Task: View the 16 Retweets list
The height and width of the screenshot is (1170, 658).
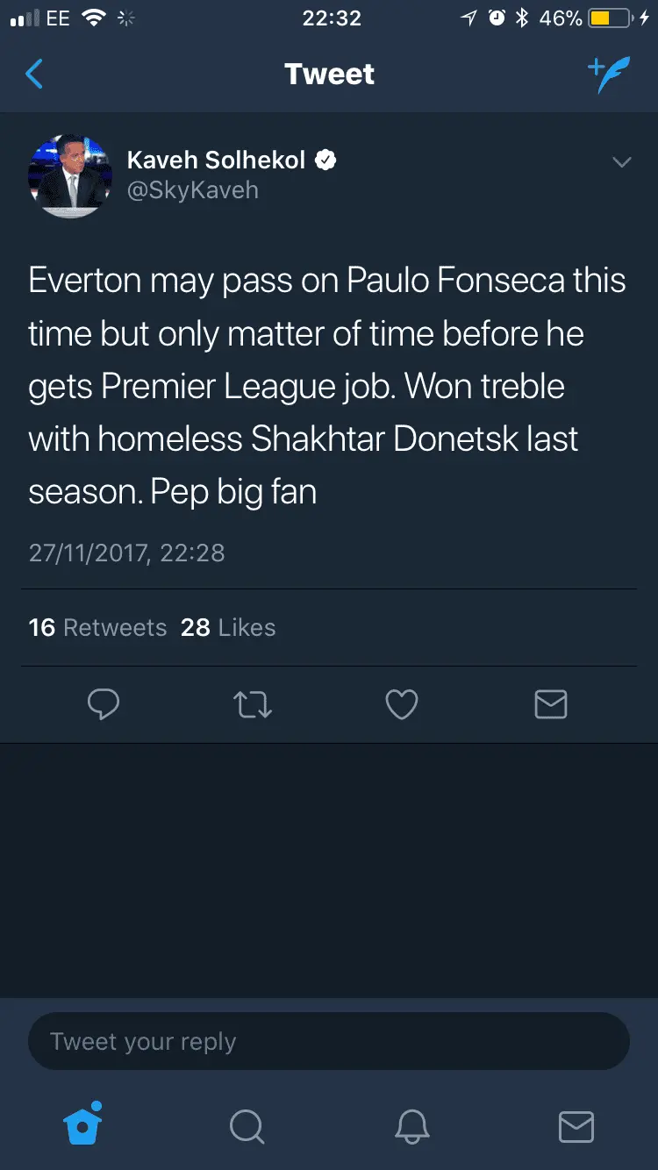Action: [x=97, y=628]
